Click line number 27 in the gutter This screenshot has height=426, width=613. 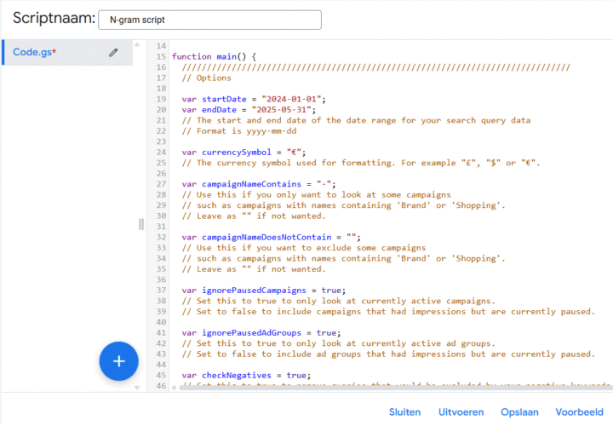click(x=161, y=184)
